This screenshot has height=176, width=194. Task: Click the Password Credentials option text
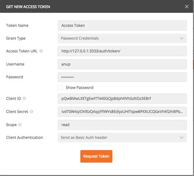point(80,38)
